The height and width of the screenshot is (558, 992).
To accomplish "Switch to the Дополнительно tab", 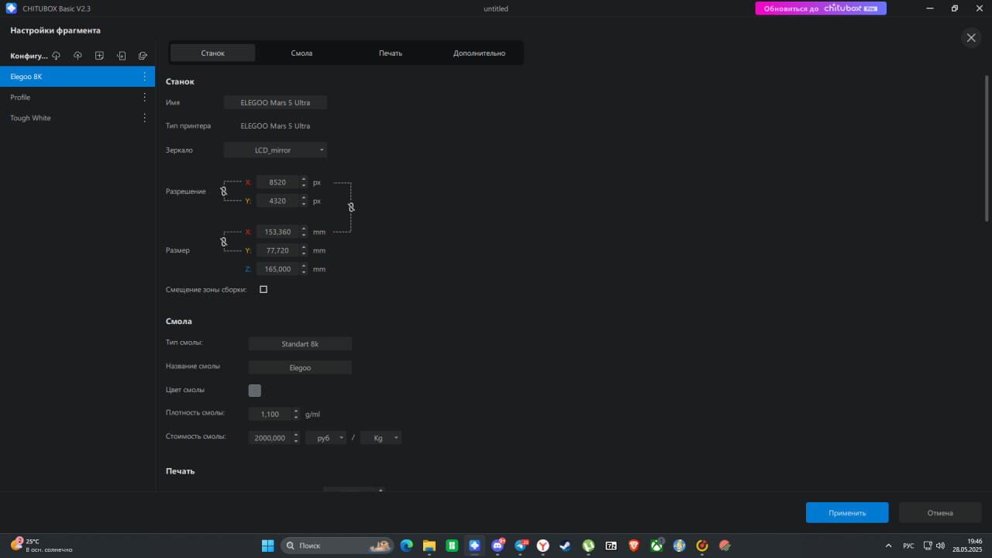I will pos(479,53).
